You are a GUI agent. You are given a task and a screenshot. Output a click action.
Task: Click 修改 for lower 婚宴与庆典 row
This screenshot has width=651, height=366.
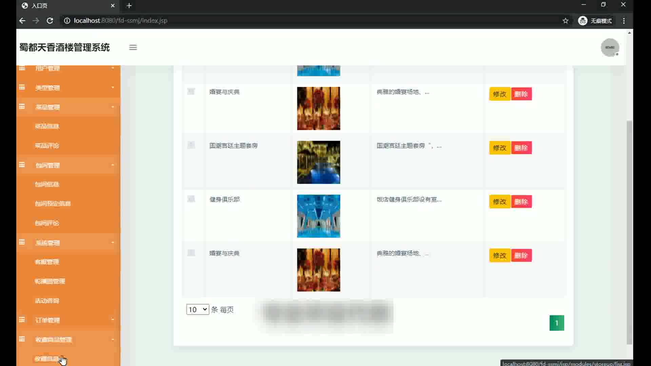click(x=499, y=256)
